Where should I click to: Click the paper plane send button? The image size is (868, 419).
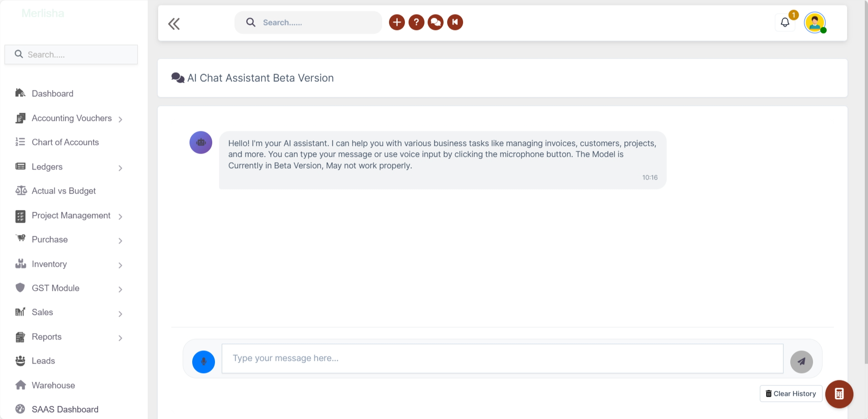coord(801,362)
